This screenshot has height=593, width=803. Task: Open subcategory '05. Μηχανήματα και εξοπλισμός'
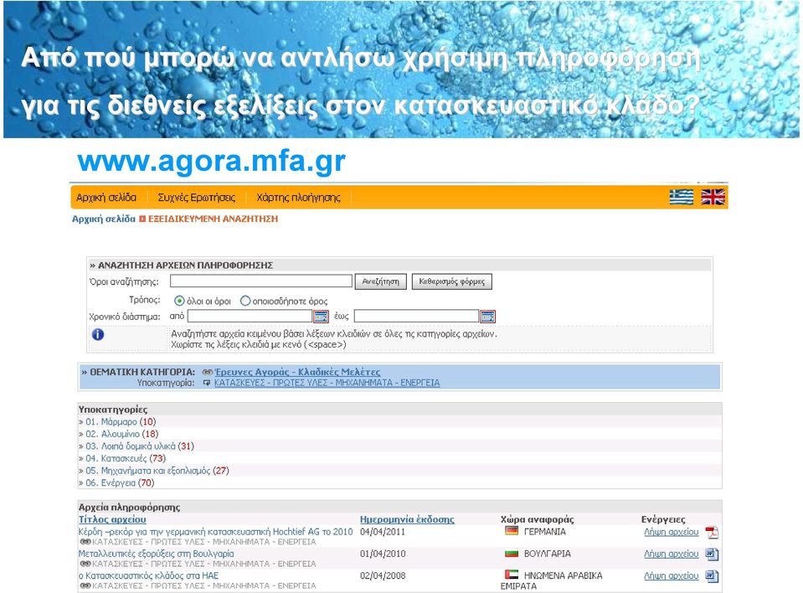pos(147,471)
